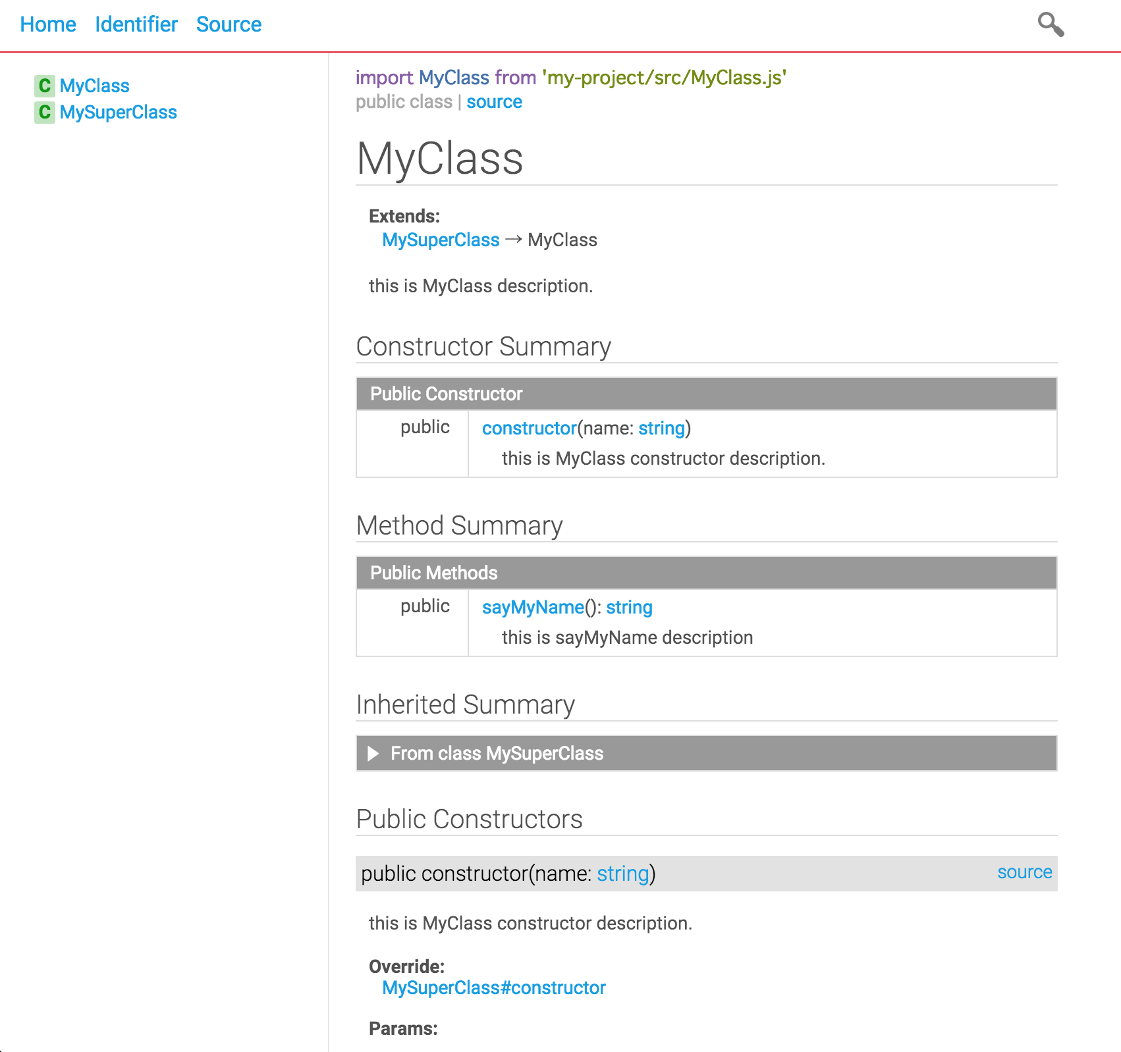Click the Method Summary heading
The width and height of the screenshot is (1121, 1052).
(459, 525)
